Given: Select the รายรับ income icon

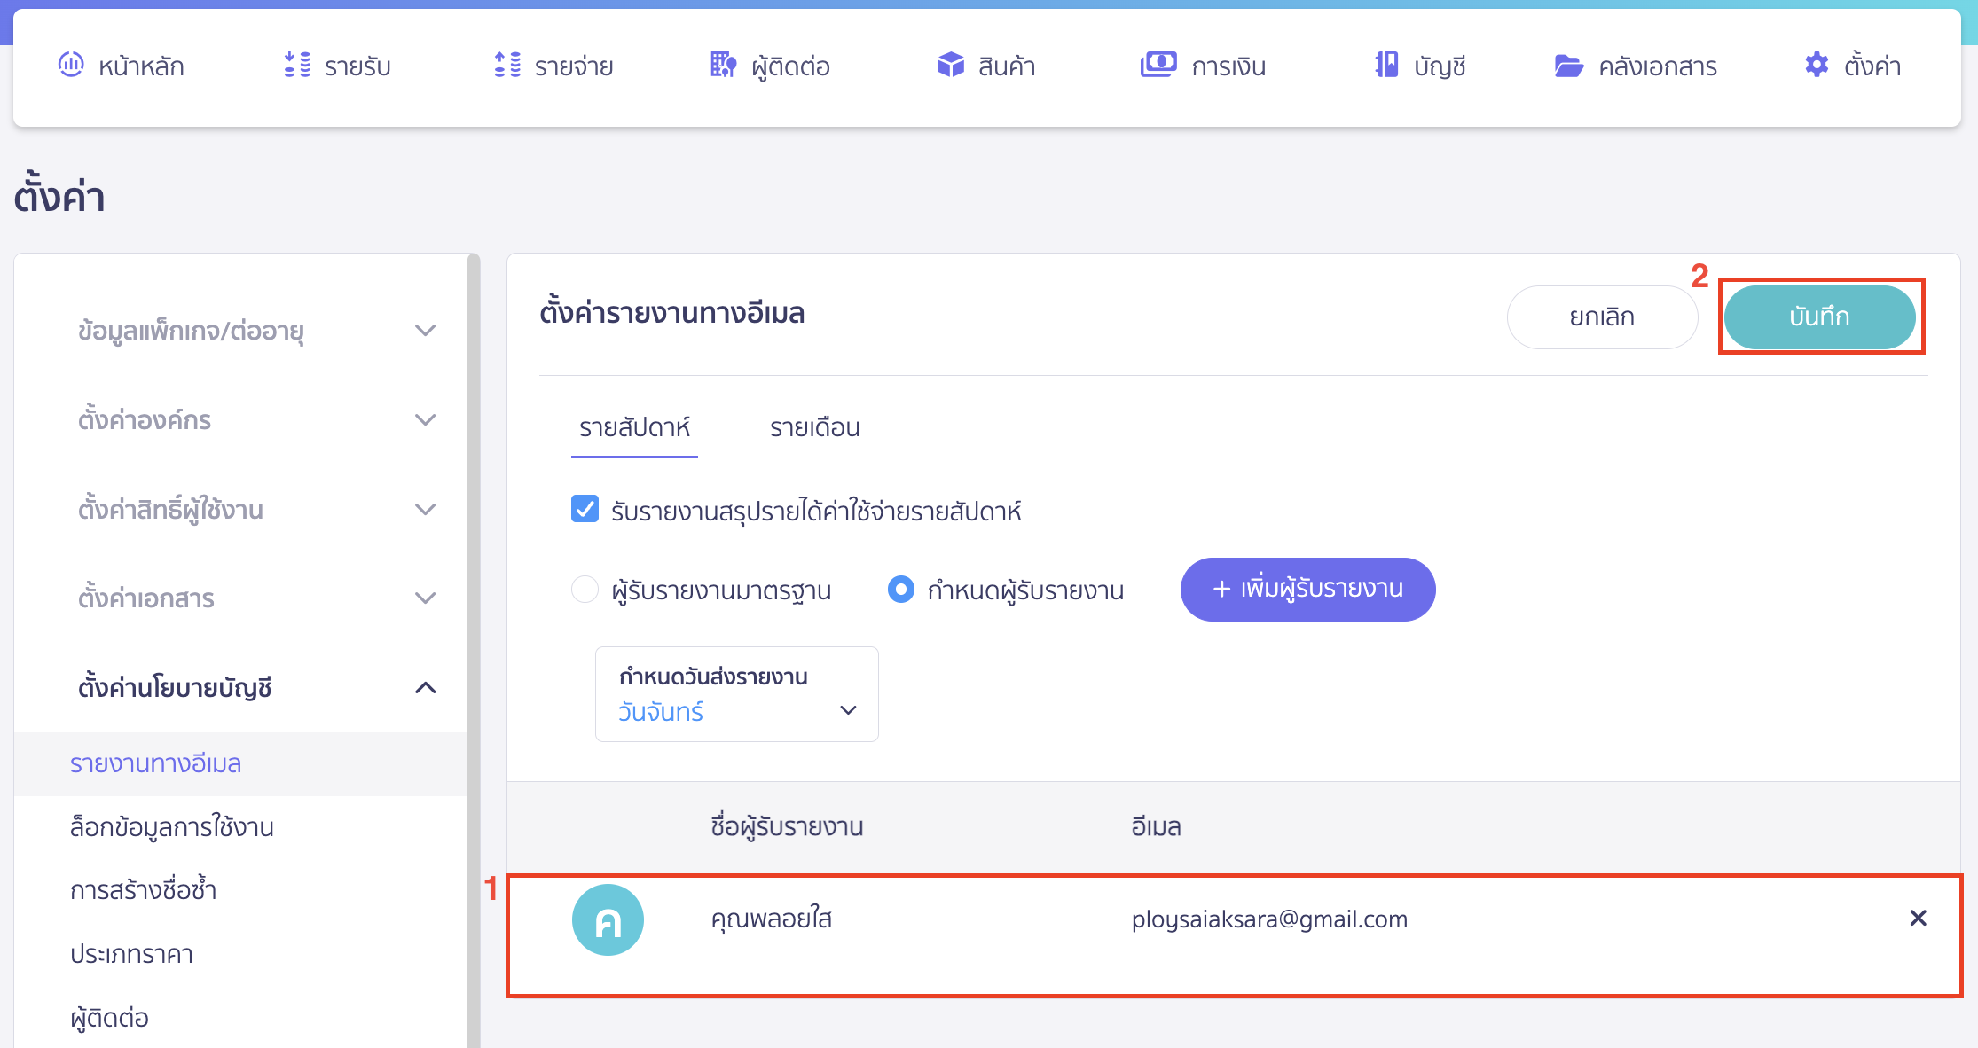Looking at the screenshot, I should pos(296,65).
